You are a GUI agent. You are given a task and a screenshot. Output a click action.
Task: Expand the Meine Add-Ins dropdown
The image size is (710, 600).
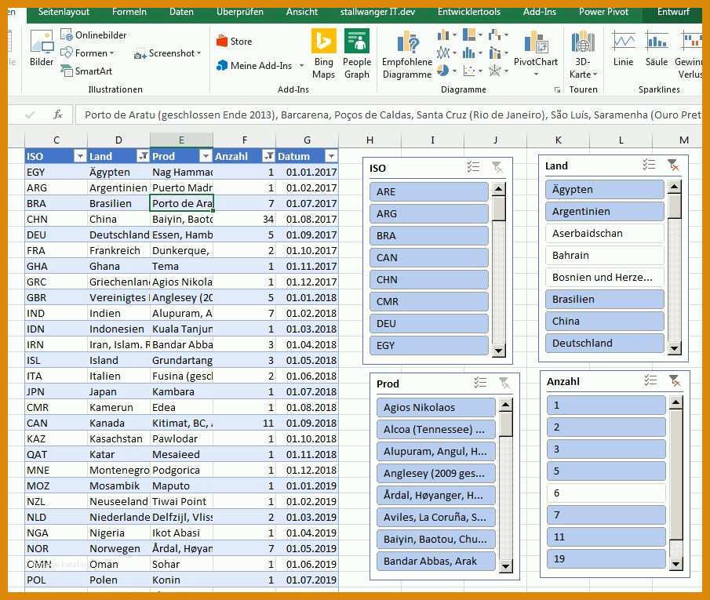[301, 66]
